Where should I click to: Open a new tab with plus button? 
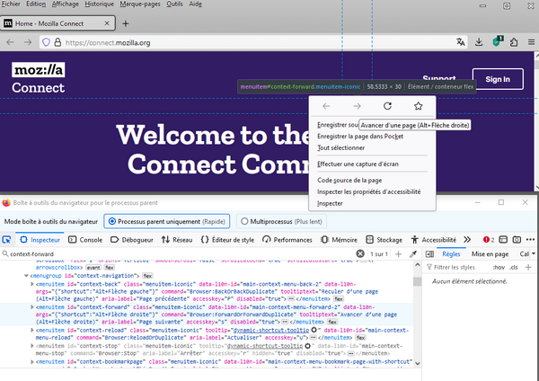pos(126,23)
